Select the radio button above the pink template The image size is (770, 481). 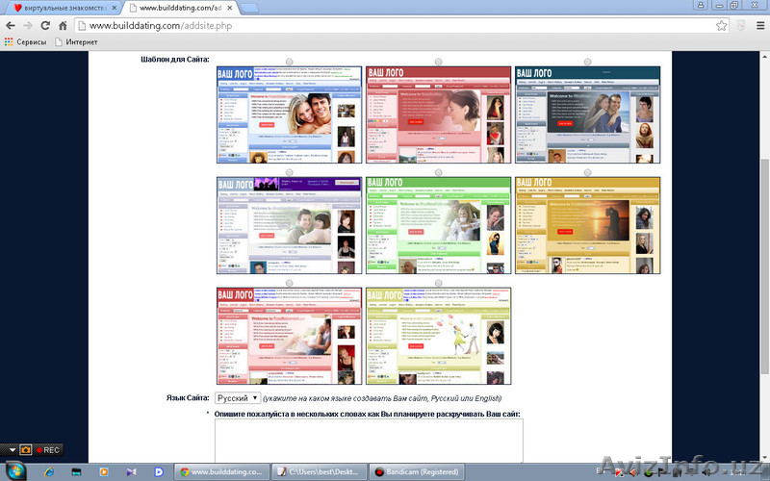point(438,62)
